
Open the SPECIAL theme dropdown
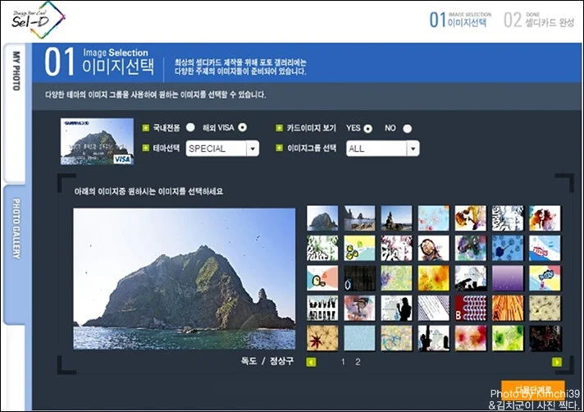tap(222, 149)
